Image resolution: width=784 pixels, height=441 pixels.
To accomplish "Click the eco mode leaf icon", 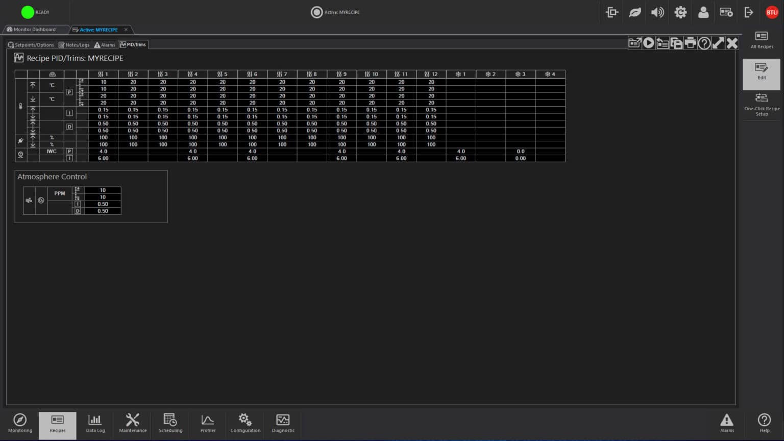I will pos(634,12).
